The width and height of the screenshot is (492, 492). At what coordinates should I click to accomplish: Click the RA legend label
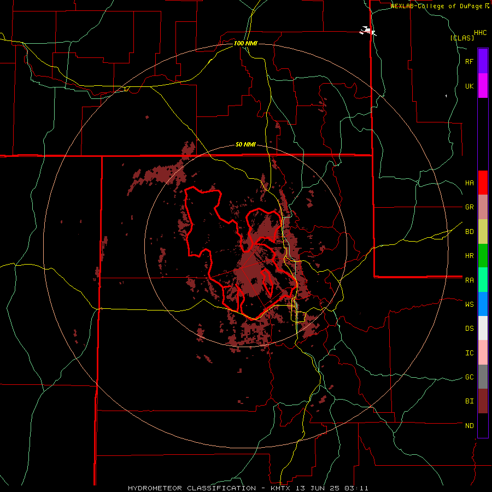point(469,280)
